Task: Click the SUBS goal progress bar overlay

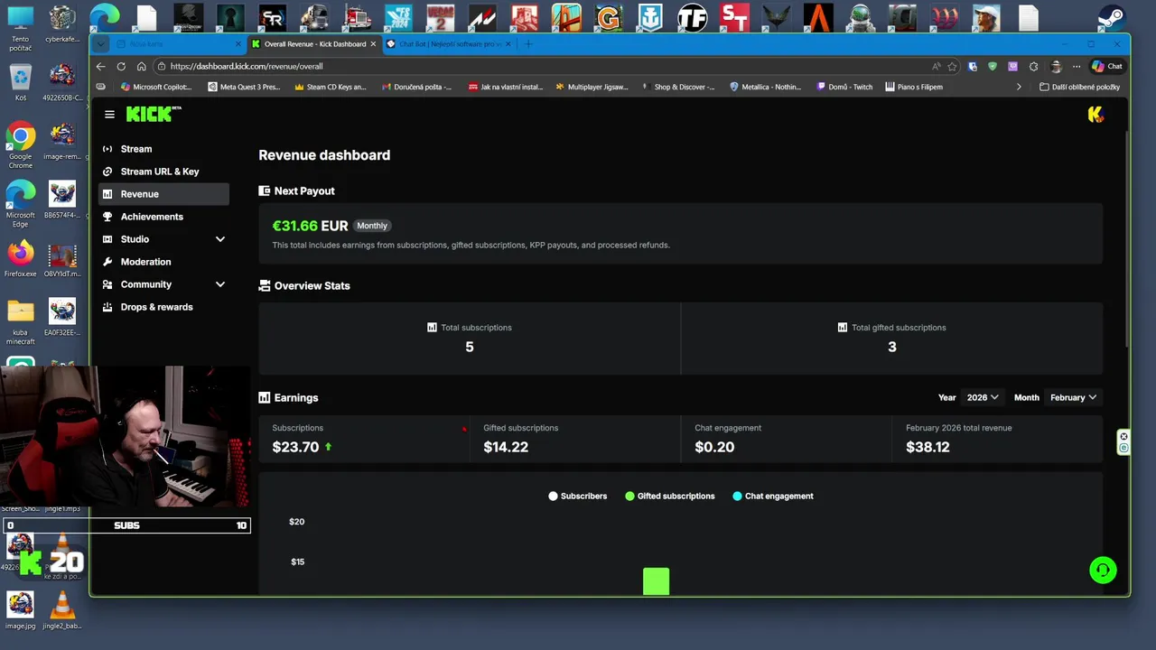Action: click(x=126, y=525)
